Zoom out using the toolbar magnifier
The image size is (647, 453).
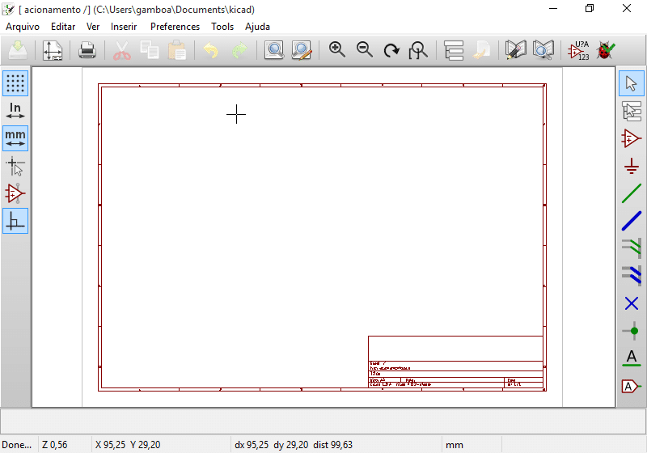[365, 50]
